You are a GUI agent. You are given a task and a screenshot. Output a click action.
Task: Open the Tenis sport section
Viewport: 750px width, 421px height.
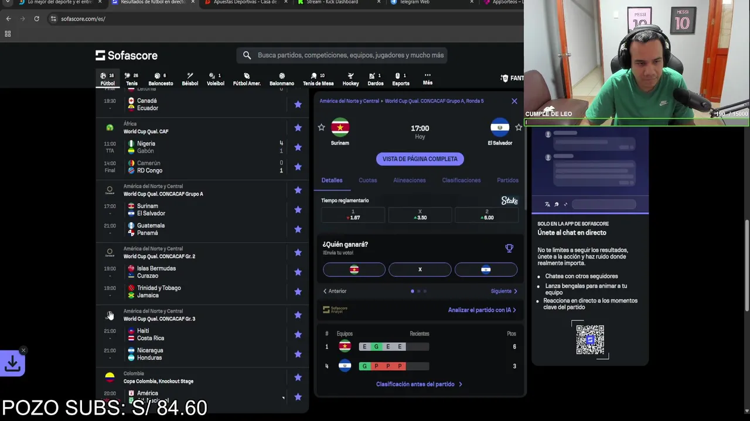click(132, 79)
